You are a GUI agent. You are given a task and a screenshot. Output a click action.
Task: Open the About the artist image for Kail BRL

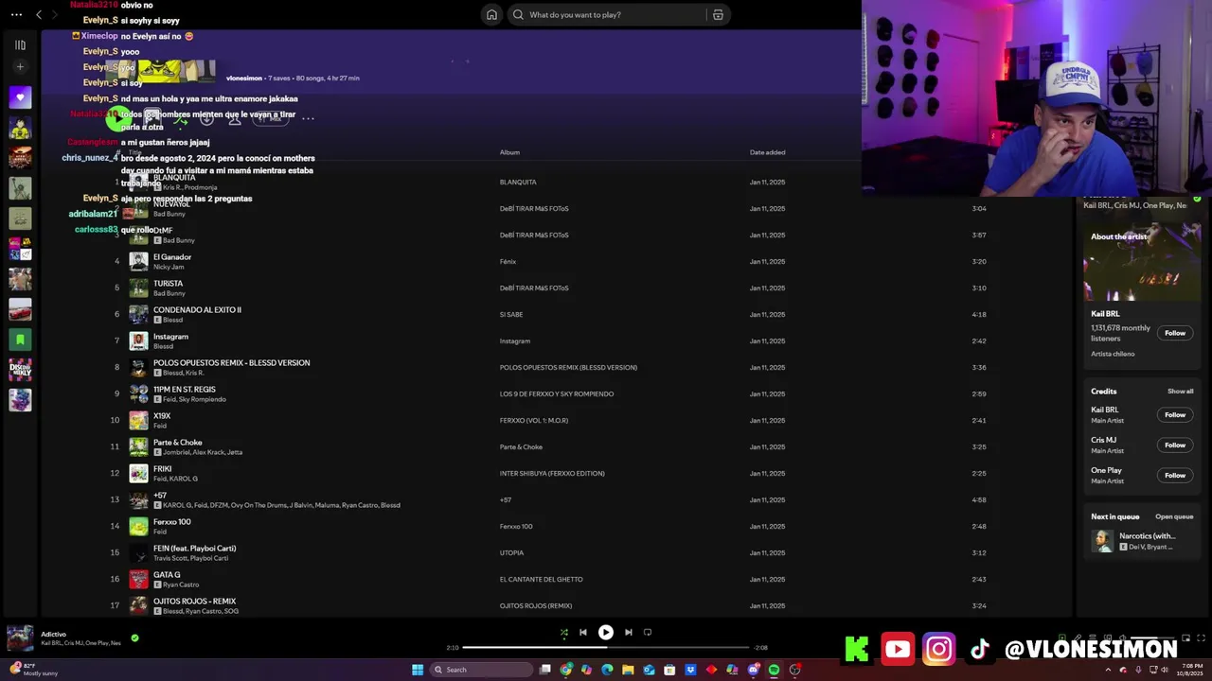[x=1142, y=262]
